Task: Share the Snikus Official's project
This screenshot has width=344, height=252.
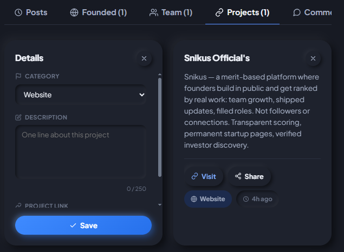Action: (249, 176)
